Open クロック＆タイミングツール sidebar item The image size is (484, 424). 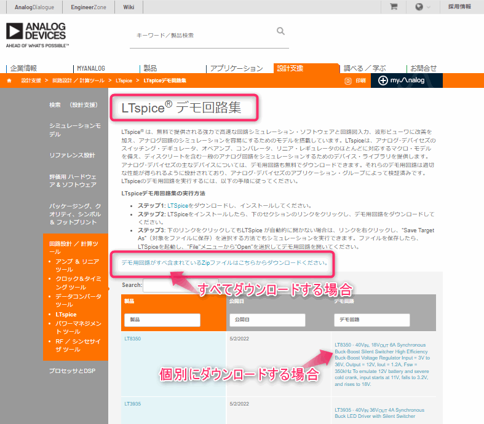tap(78, 283)
